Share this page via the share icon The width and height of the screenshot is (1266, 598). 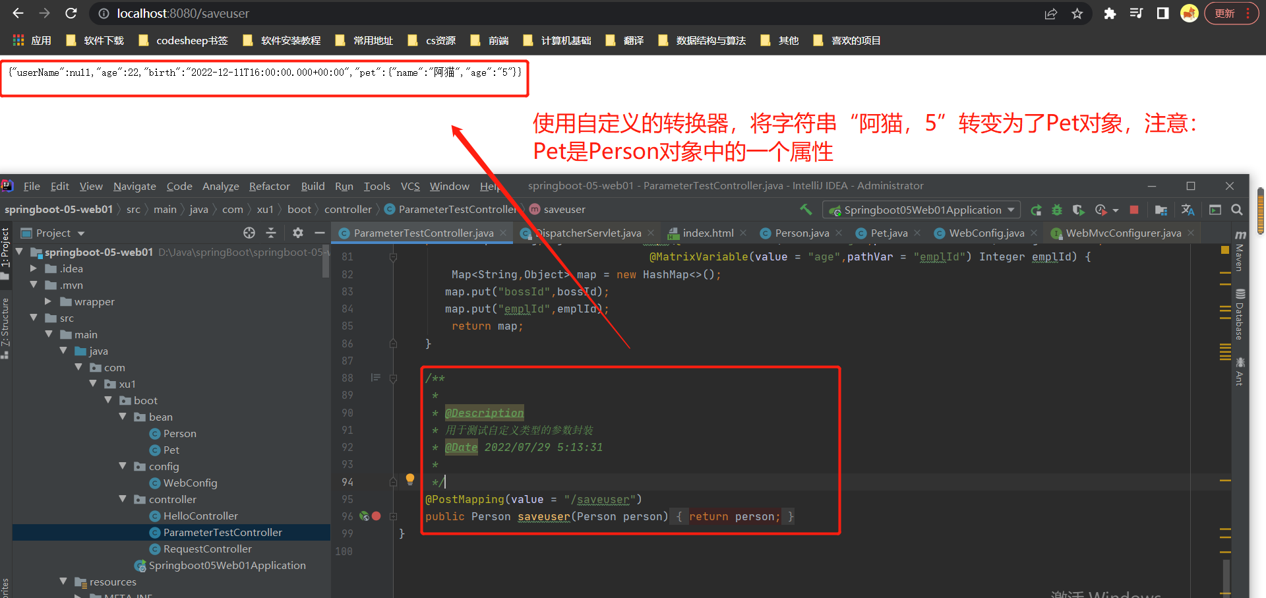pos(1051,14)
